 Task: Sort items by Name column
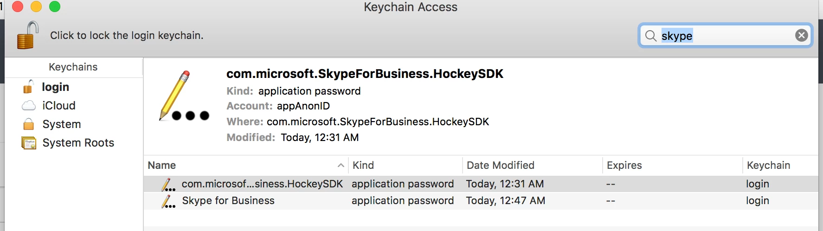click(x=162, y=166)
